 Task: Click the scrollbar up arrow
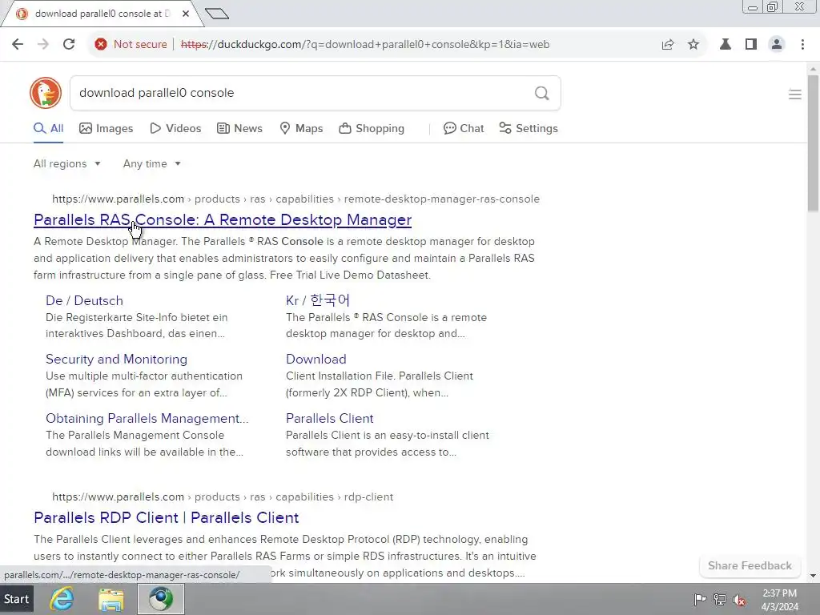click(813, 69)
